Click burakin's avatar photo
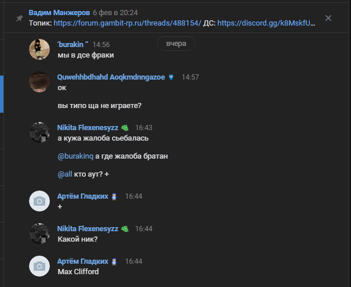Screen dimensions: 351x287 pyautogui.click(x=39, y=49)
